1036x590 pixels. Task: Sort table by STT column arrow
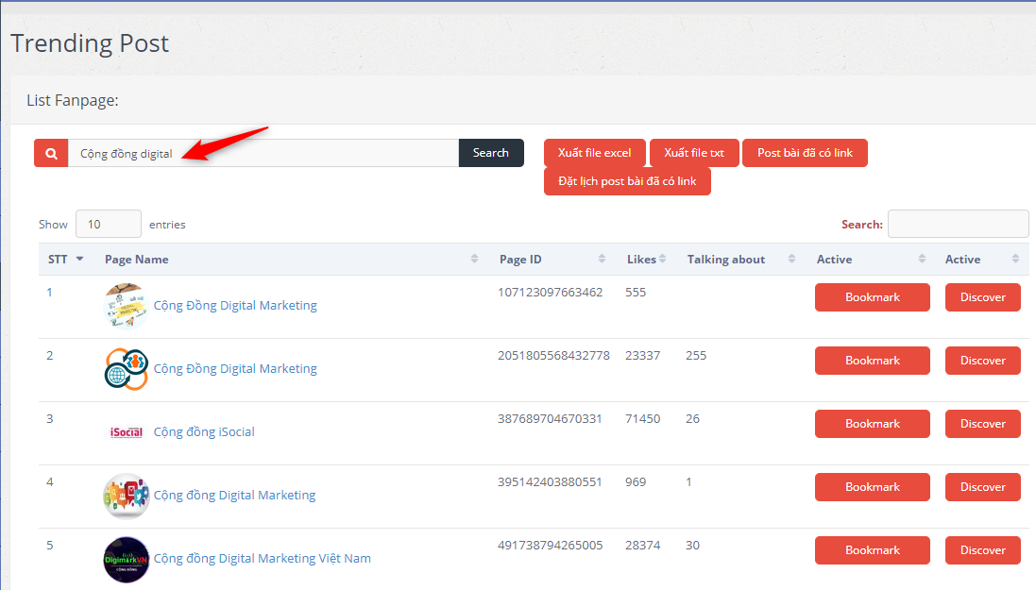tap(79, 260)
